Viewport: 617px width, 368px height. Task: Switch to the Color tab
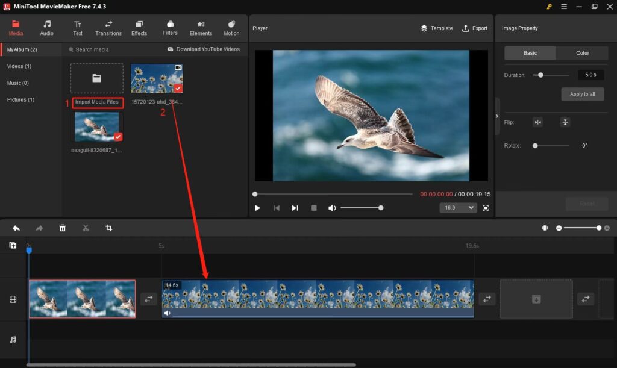582,53
